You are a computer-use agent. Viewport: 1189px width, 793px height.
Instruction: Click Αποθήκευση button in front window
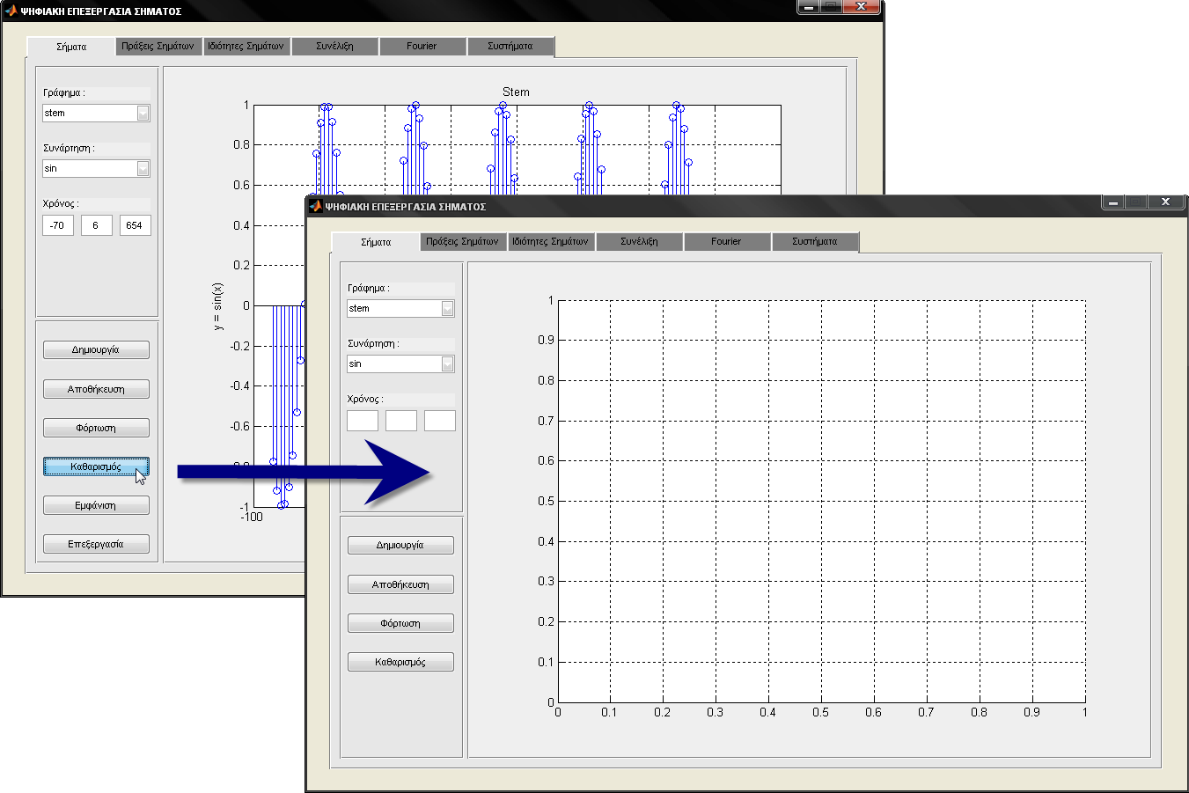(400, 584)
